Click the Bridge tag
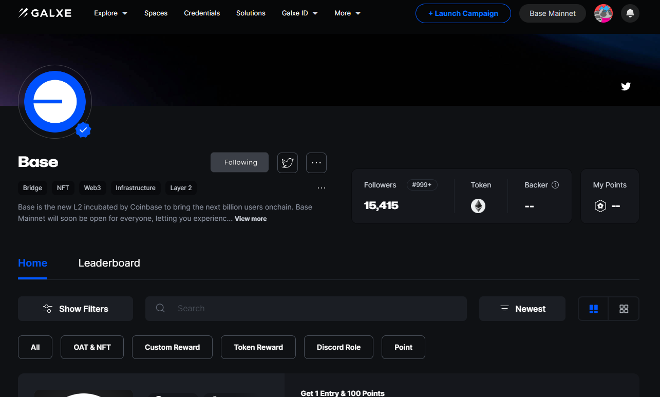660x397 pixels. tap(32, 188)
